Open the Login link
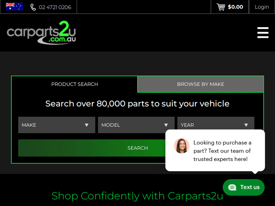275x206 pixels. [x=262, y=7]
